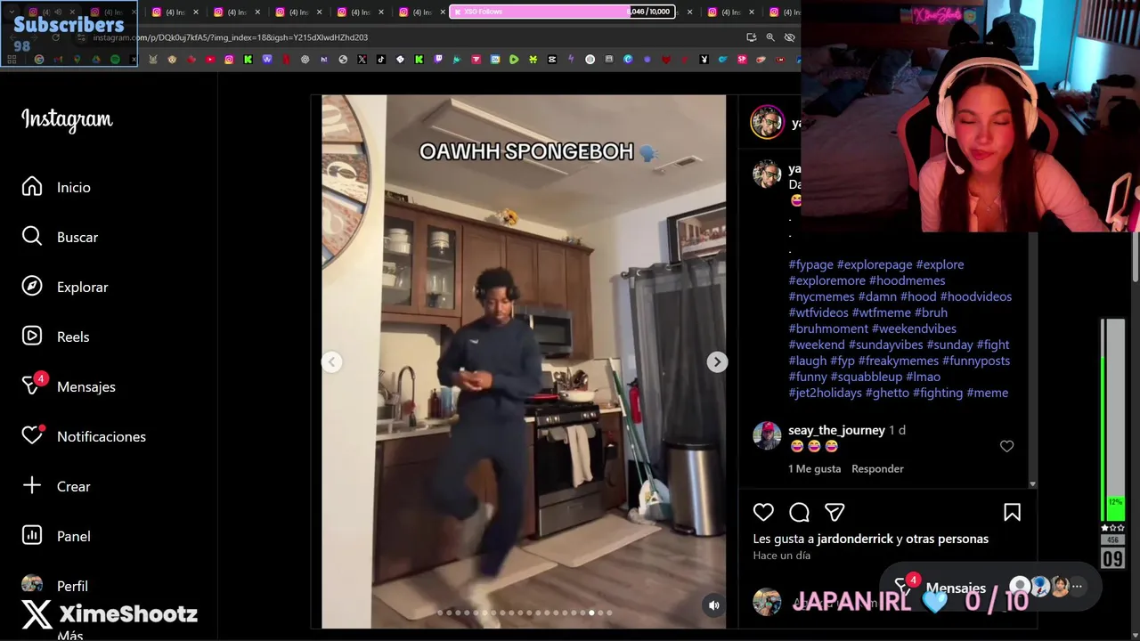Share the post with paper plane icon

835,512
